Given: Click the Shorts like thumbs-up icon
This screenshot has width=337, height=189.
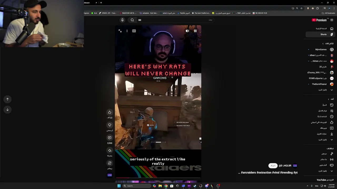Looking at the screenshot, I should 110,112.
